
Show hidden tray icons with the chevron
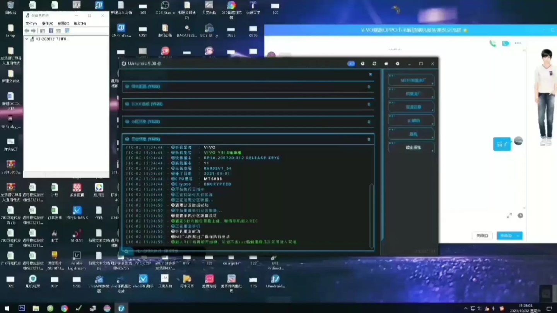(466, 308)
